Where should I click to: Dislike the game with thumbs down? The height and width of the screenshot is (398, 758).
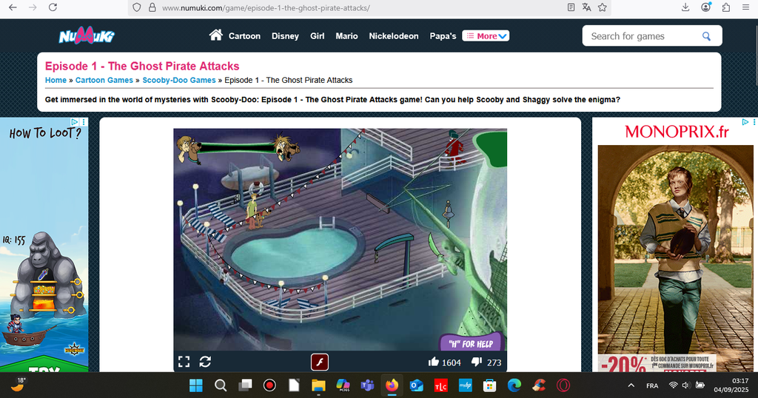pos(477,362)
